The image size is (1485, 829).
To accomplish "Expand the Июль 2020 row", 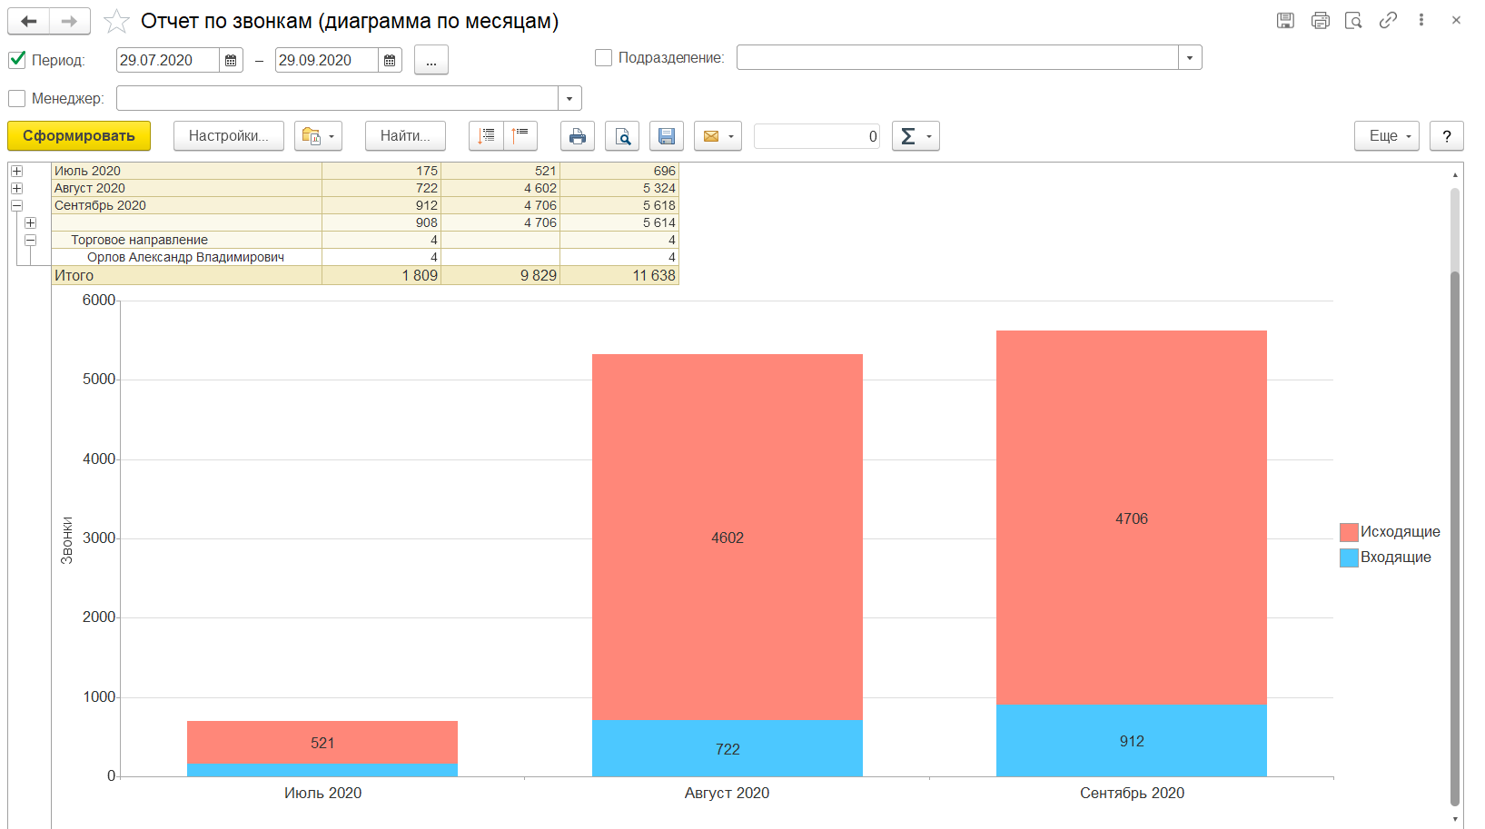I will (16, 171).
